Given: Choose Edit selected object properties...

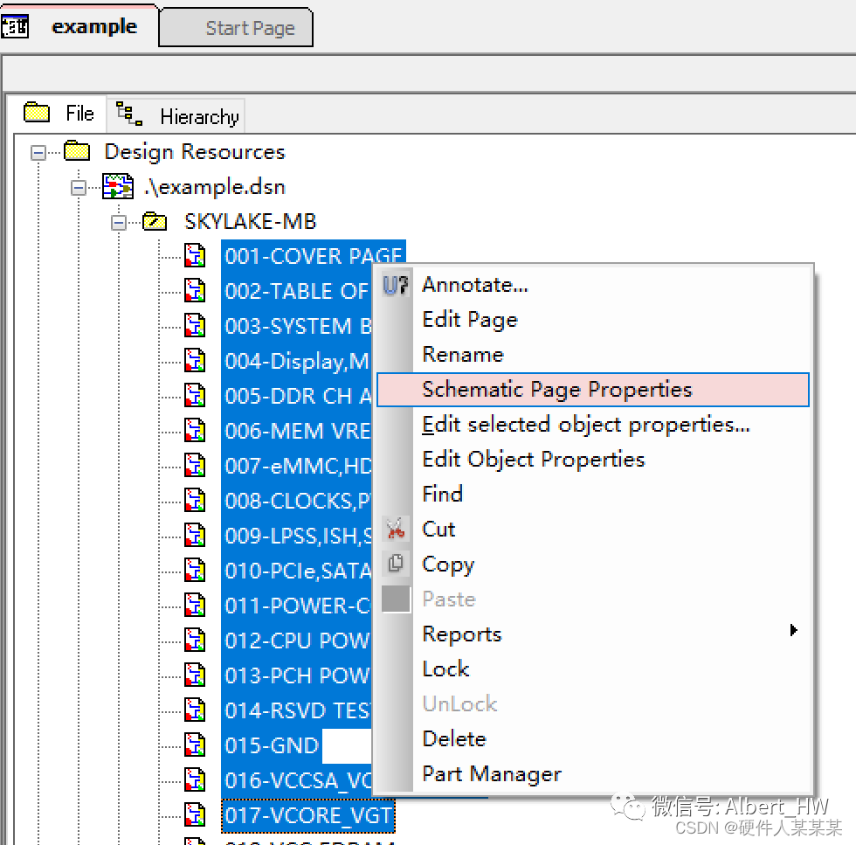Looking at the screenshot, I should 593,425.
